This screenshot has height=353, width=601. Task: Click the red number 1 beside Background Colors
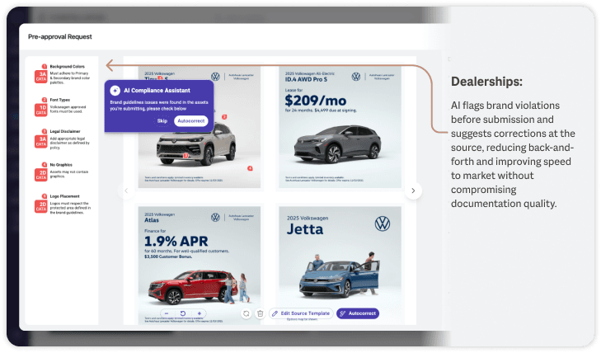point(45,66)
